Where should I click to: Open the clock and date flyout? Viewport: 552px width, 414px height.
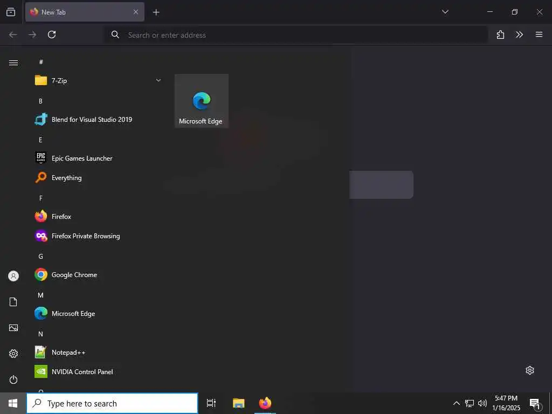point(506,403)
